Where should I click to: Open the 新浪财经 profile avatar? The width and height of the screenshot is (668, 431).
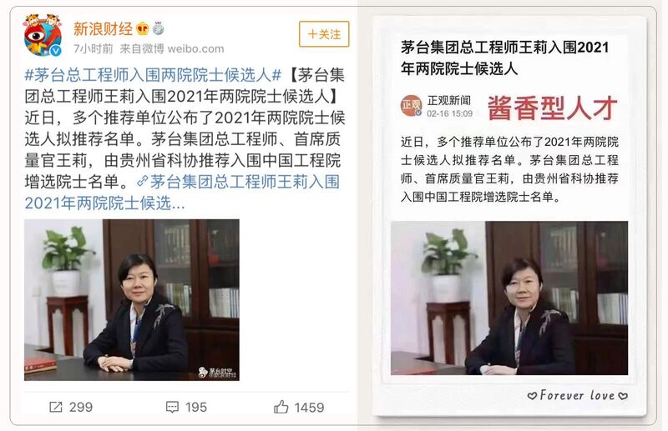tap(43, 36)
